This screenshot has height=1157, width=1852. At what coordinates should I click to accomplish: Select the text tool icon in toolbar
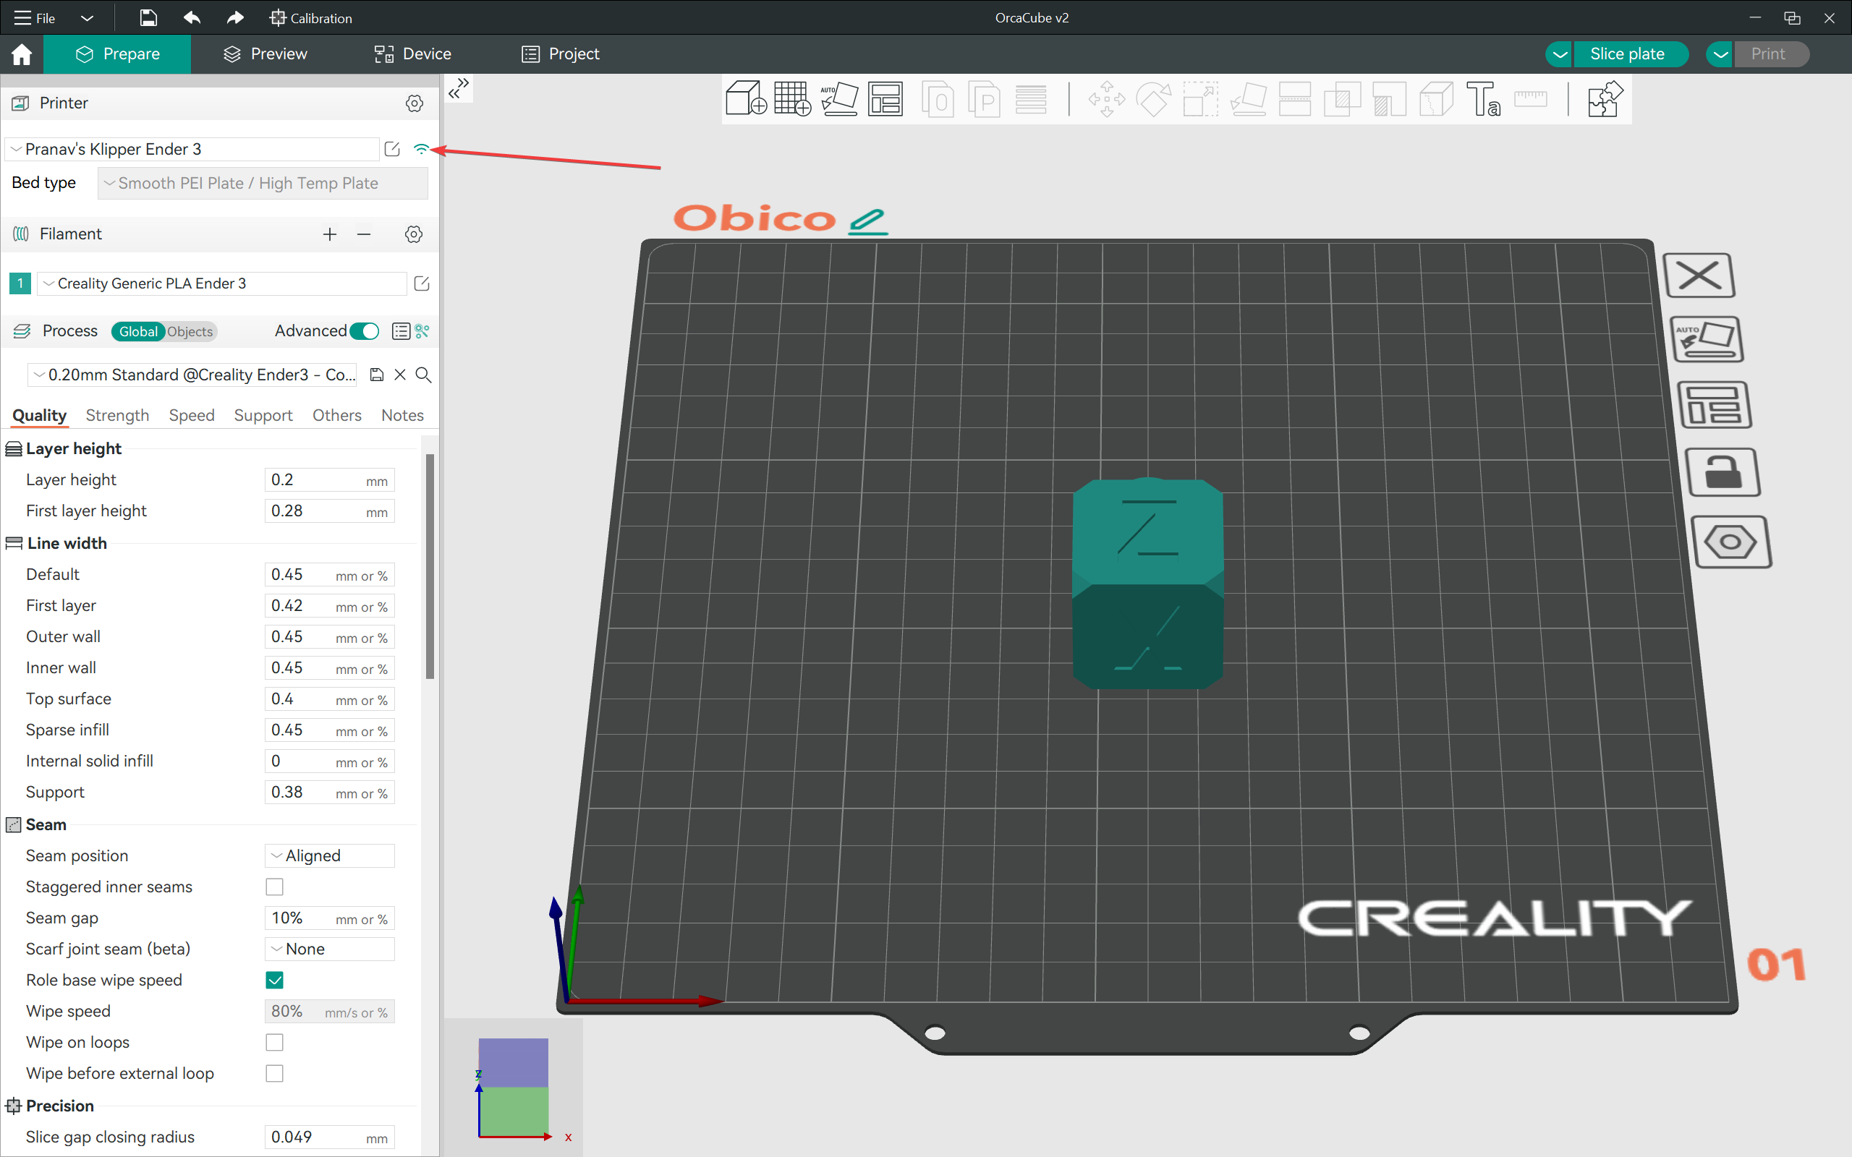(1485, 98)
